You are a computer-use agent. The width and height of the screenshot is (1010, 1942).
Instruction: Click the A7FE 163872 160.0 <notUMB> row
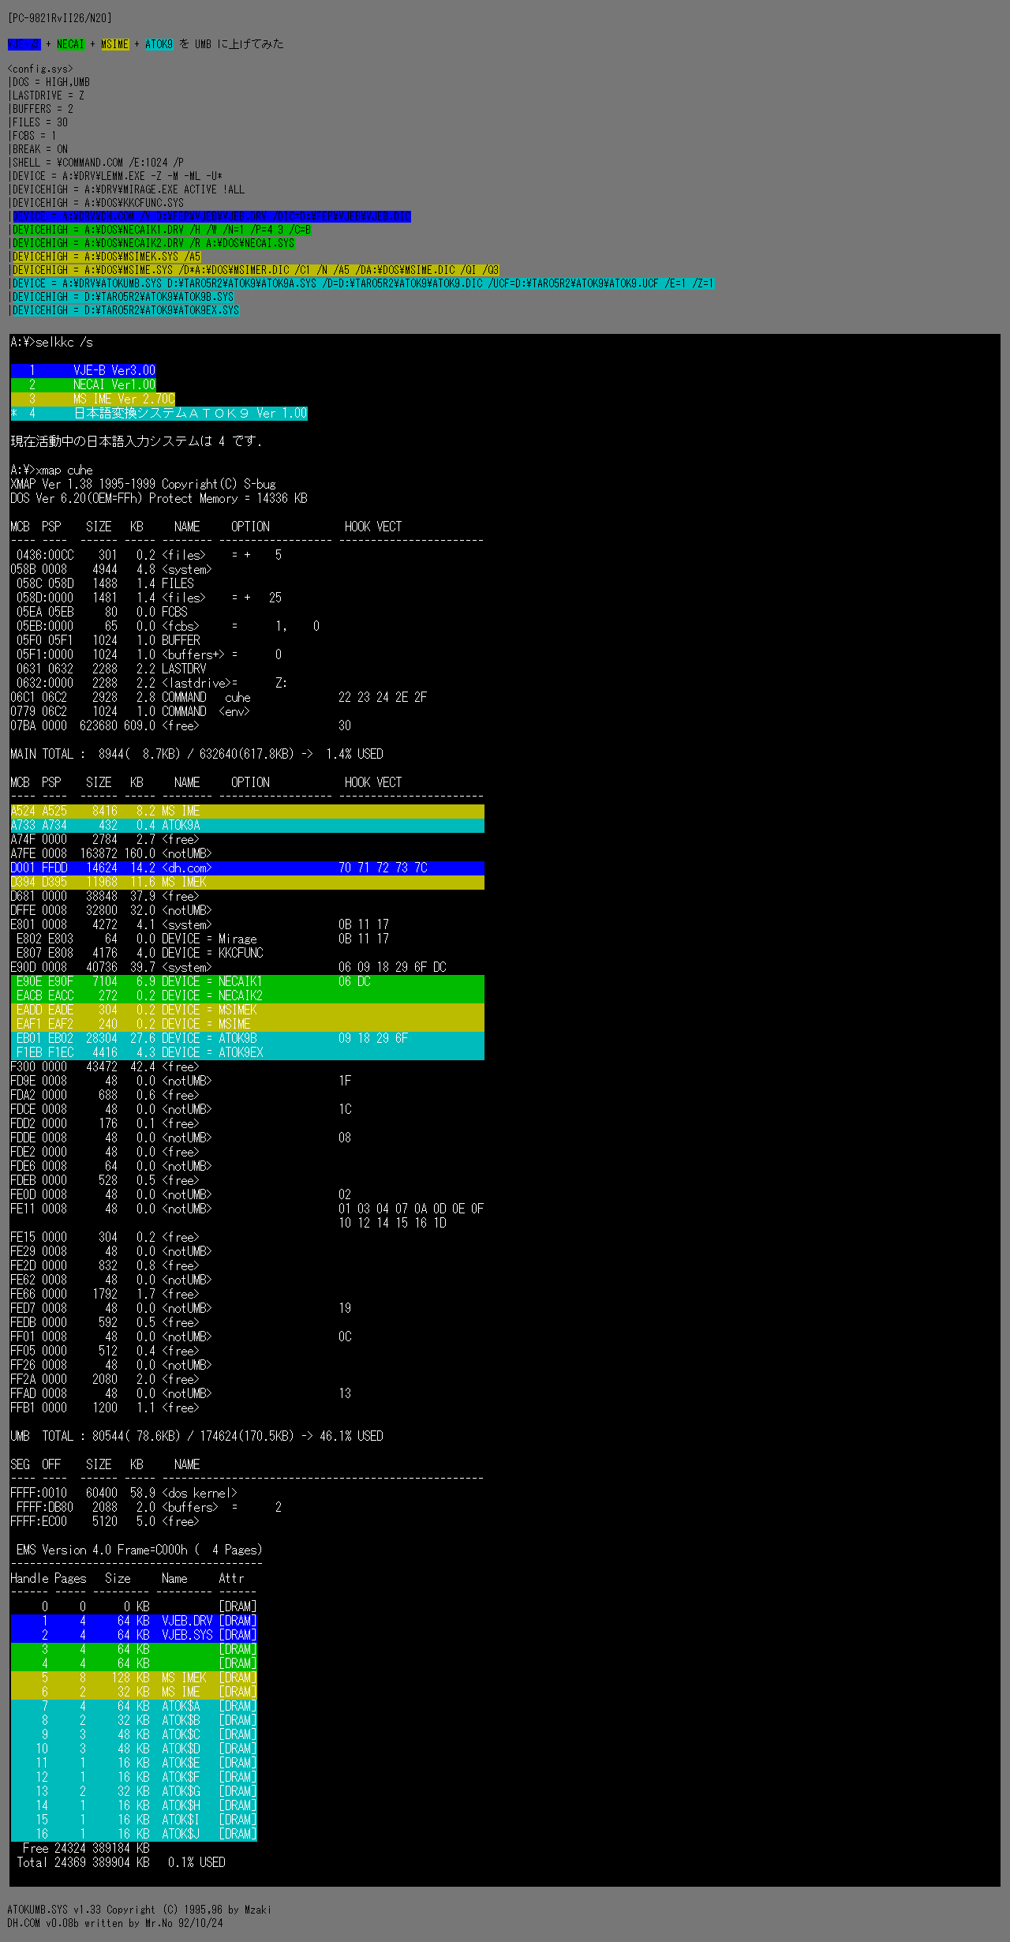[x=111, y=854]
